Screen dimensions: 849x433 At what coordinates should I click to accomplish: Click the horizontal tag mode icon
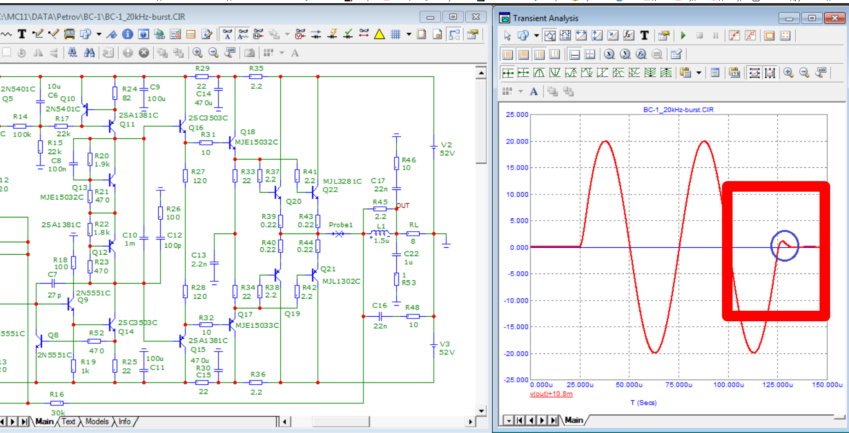click(581, 35)
